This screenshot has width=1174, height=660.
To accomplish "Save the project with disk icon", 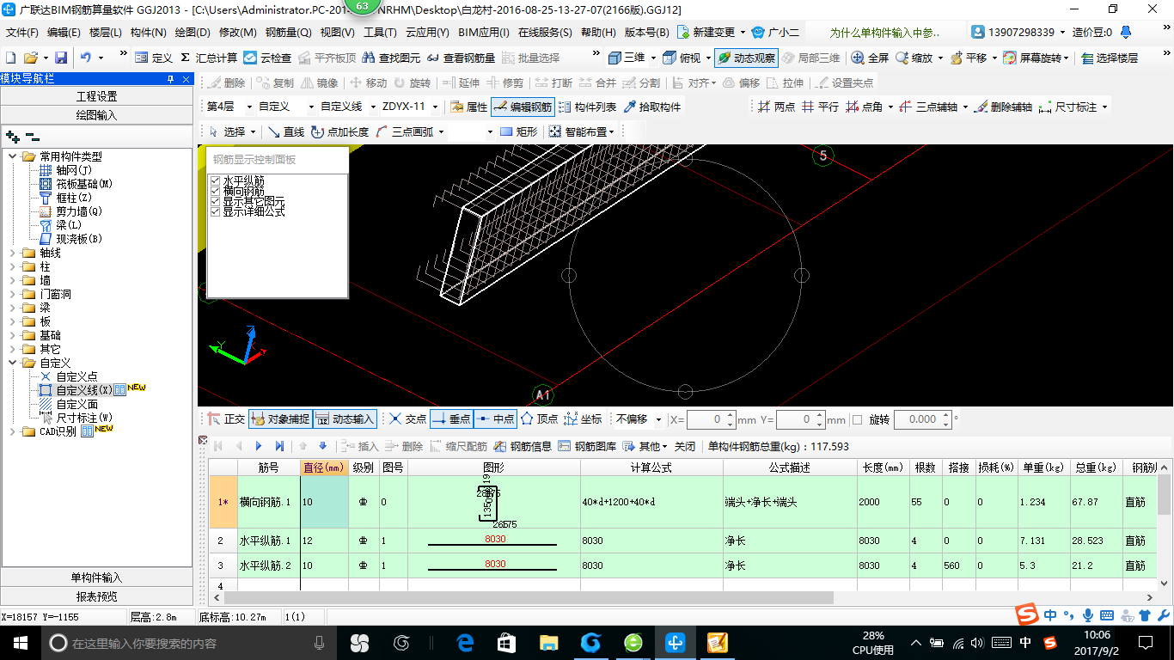I will click(x=61, y=58).
